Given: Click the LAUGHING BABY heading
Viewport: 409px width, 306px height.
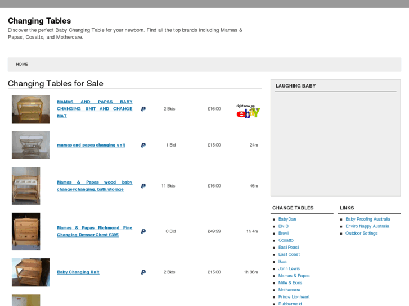Looking at the screenshot, I should (296, 86).
